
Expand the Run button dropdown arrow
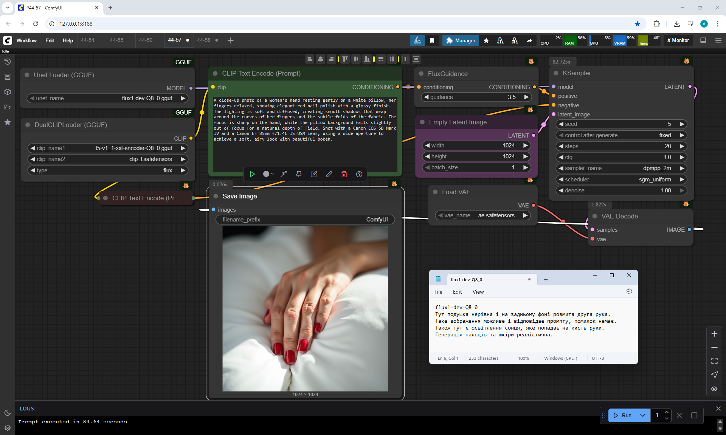click(x=643, y=415)
